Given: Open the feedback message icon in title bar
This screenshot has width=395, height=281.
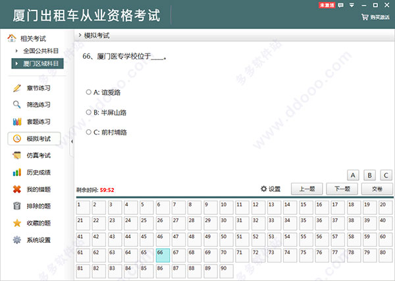Looking at the screenshot, I should click(340, 5).
